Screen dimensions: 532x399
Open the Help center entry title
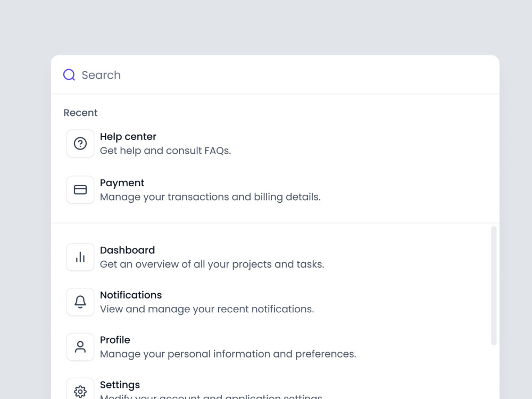(128, 136)
